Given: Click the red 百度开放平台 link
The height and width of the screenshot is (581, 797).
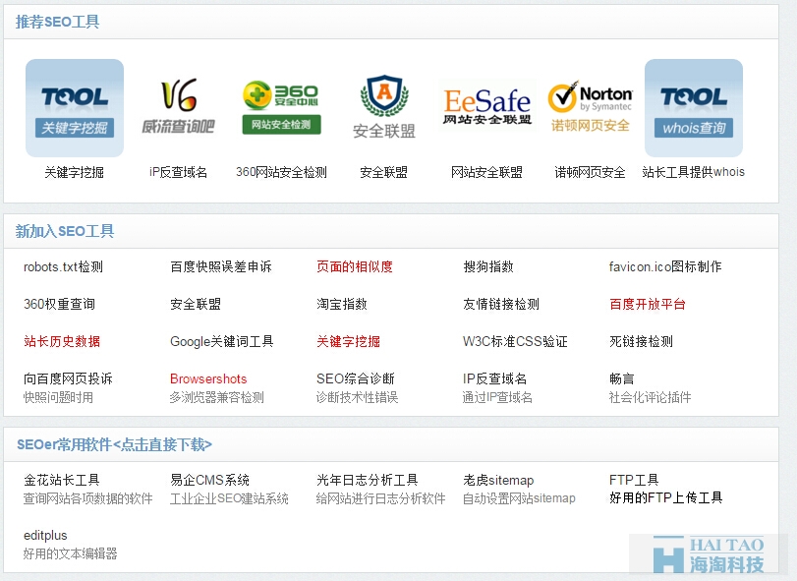Looking at the screenshot, I should [647, 304].
